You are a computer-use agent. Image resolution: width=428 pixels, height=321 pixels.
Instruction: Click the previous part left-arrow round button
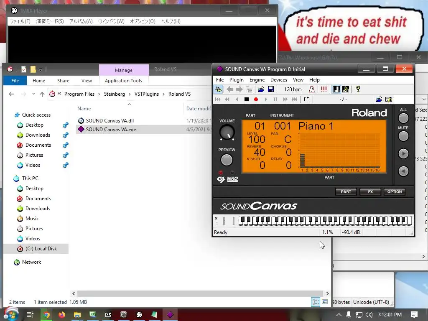point(403,171)
